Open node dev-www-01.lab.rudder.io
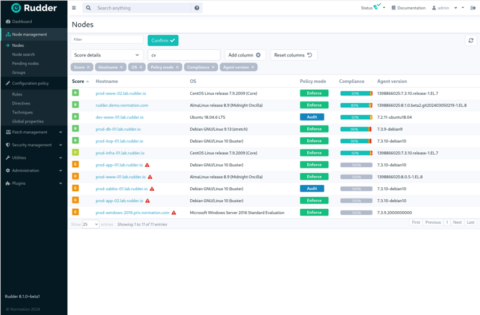The image size is (480, 315). click(119, 117)
